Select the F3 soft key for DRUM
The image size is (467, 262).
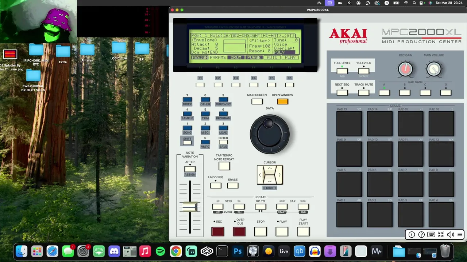(236, 85)
